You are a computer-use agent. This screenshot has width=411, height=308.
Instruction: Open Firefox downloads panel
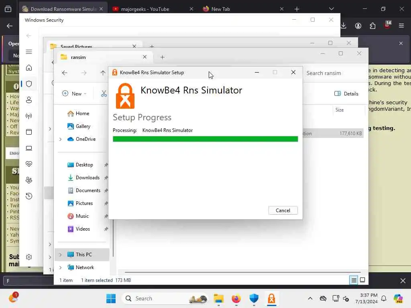click(x=344, y=26)
